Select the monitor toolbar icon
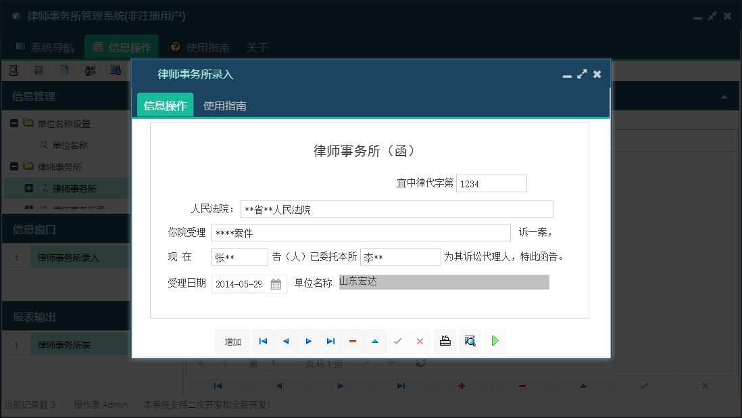 point(115,70)
